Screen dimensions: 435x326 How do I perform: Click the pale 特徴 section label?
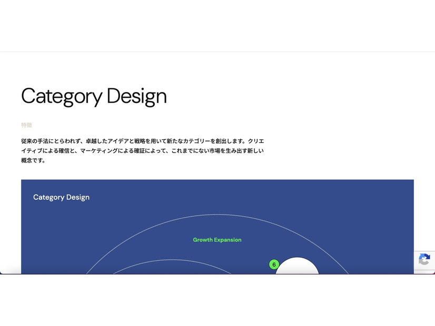coord(26,125)
